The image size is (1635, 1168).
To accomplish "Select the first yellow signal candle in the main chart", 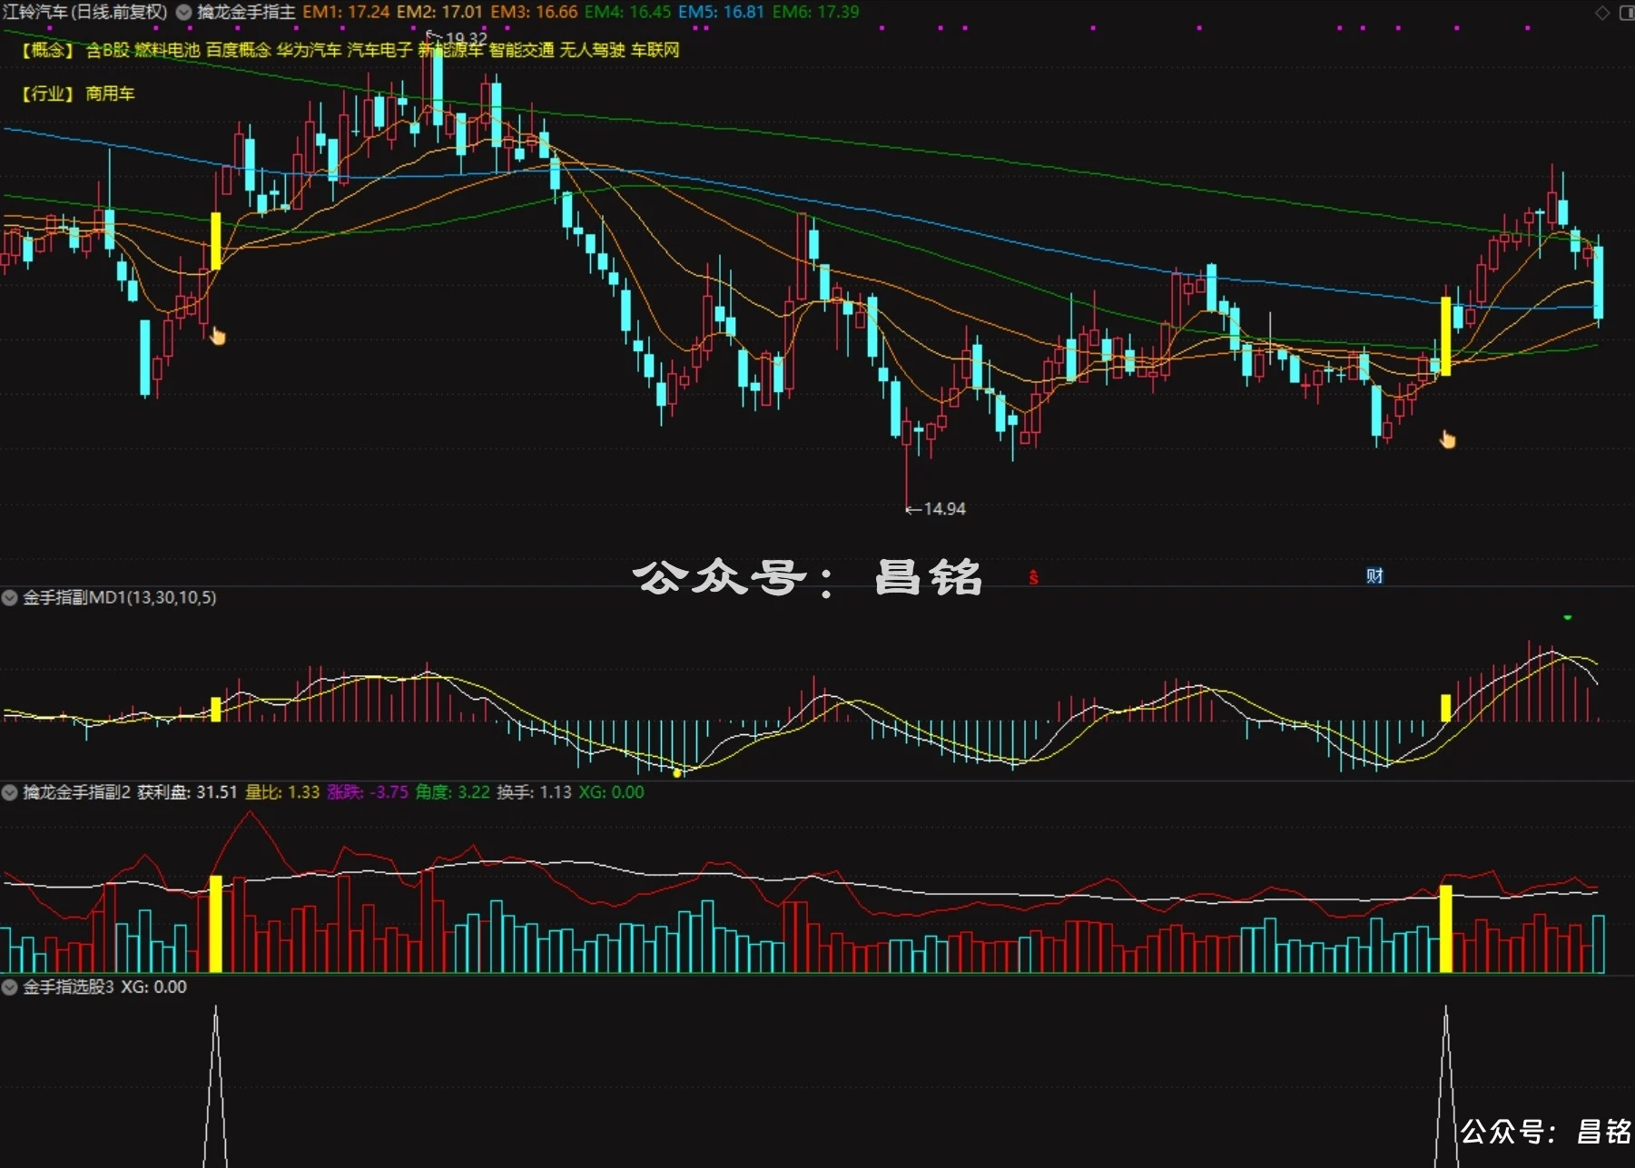I will pos(215,240).
